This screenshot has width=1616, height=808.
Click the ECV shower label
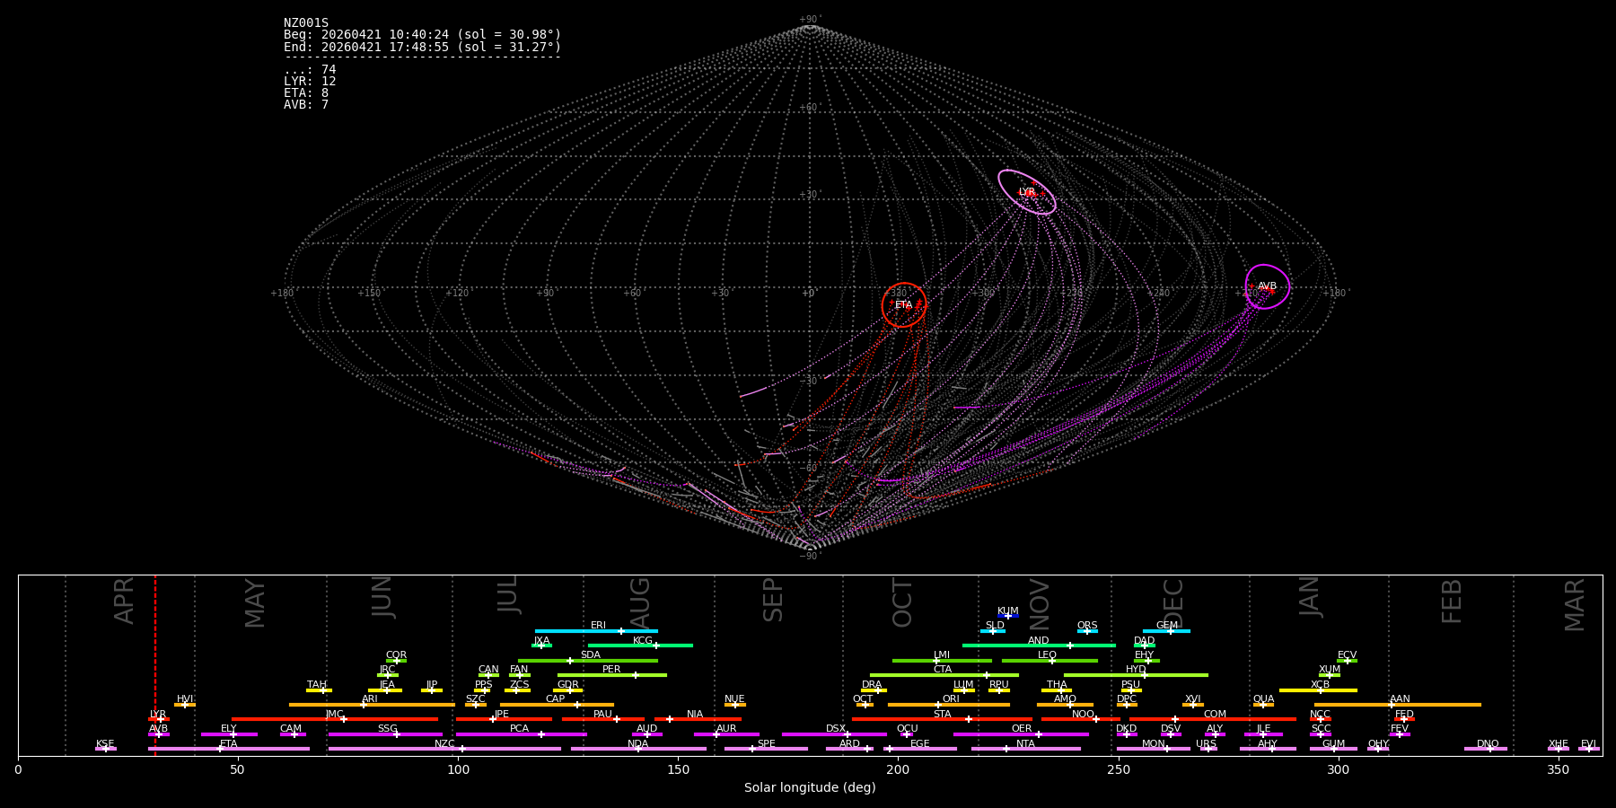point(1347,655)
